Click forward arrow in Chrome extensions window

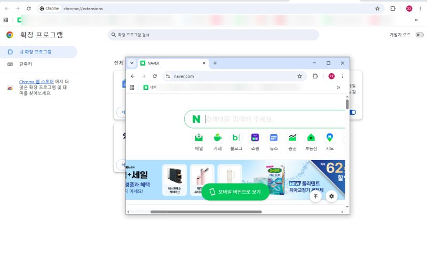[18, 9]
